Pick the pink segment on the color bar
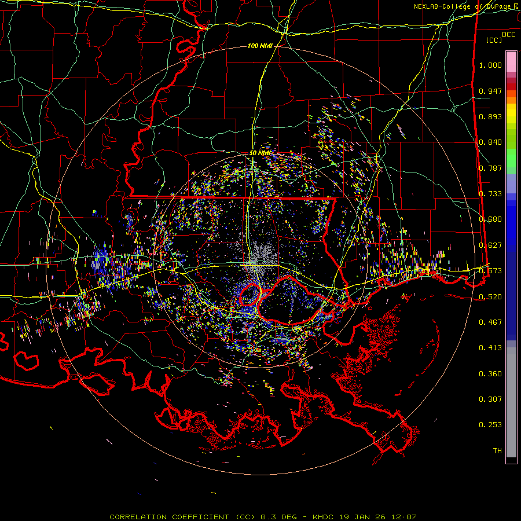The image size is (521, 521). point(511,62)
